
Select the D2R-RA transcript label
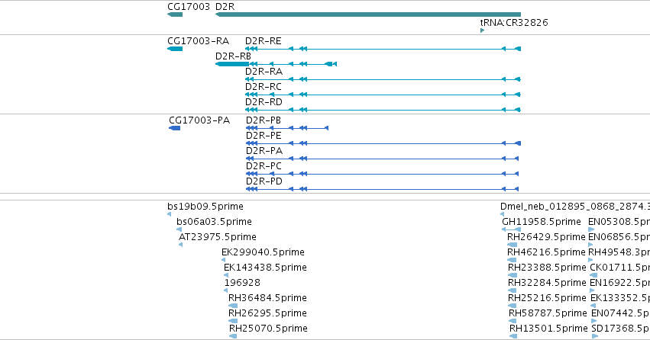pyautogui.click(x=264, y=72)
